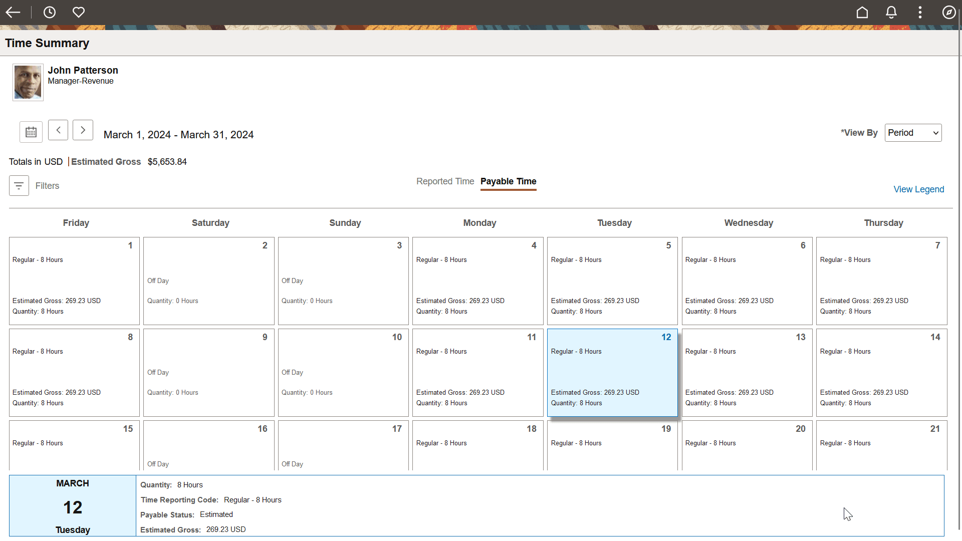Image resolution: width=962 pixels, height=541 pixels.
Task: Select the March 20 calendar day
Action: pos(747,446)
